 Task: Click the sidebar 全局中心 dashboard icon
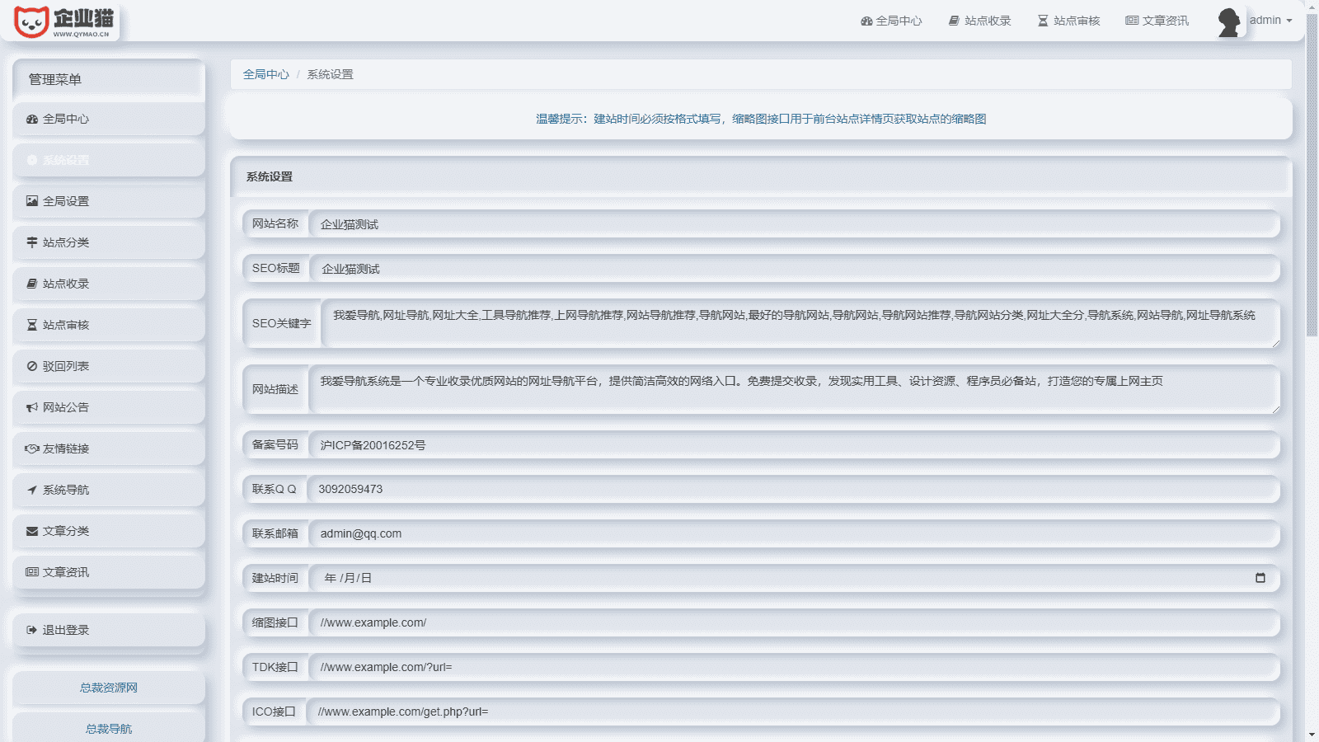pyautogui.click(x=32, y=119)
